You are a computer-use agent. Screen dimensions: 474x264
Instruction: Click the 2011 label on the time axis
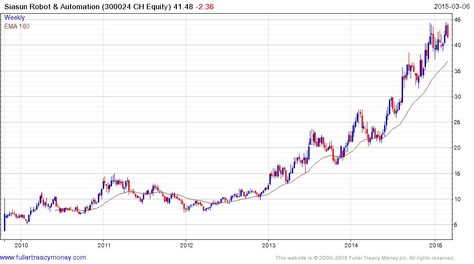tap(104, 245)
